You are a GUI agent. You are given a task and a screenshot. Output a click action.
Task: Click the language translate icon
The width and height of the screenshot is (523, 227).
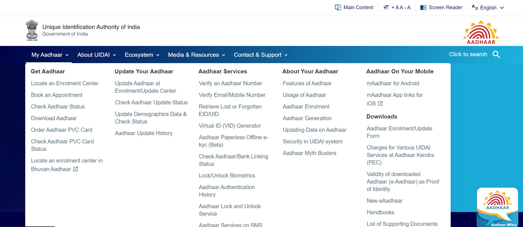point(475,7)
